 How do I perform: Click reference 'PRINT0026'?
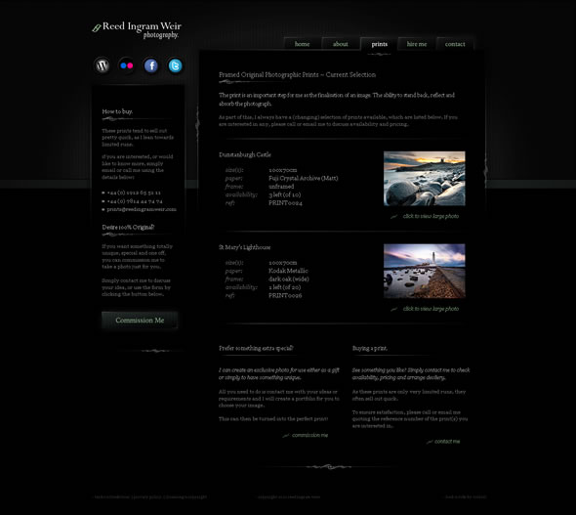pos(285,295)
